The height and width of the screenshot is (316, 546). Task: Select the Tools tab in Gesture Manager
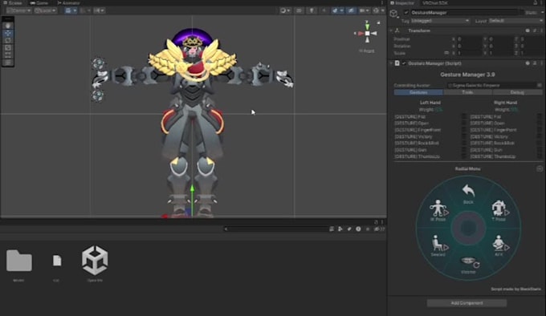467,92
